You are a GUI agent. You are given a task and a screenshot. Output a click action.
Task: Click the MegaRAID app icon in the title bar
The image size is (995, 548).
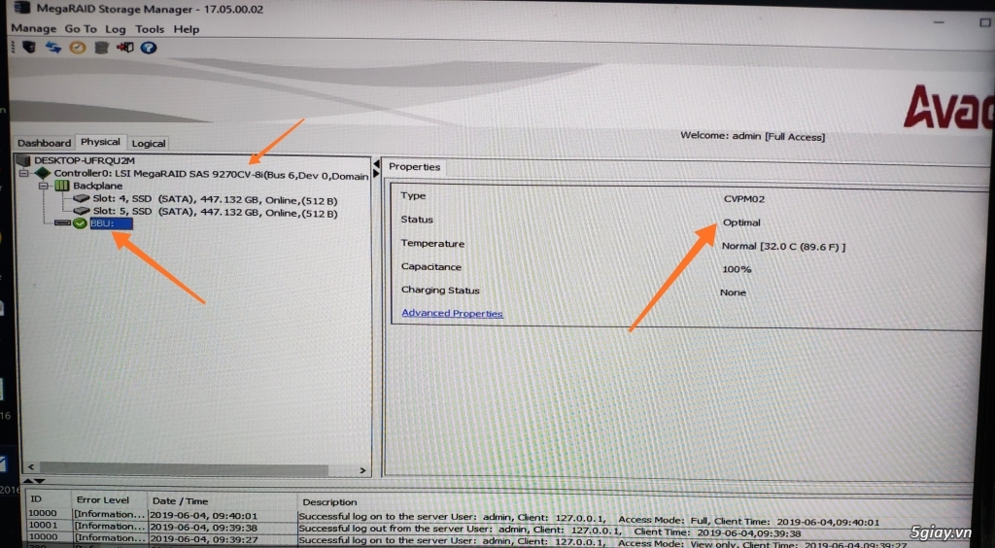tap(21, 8)
